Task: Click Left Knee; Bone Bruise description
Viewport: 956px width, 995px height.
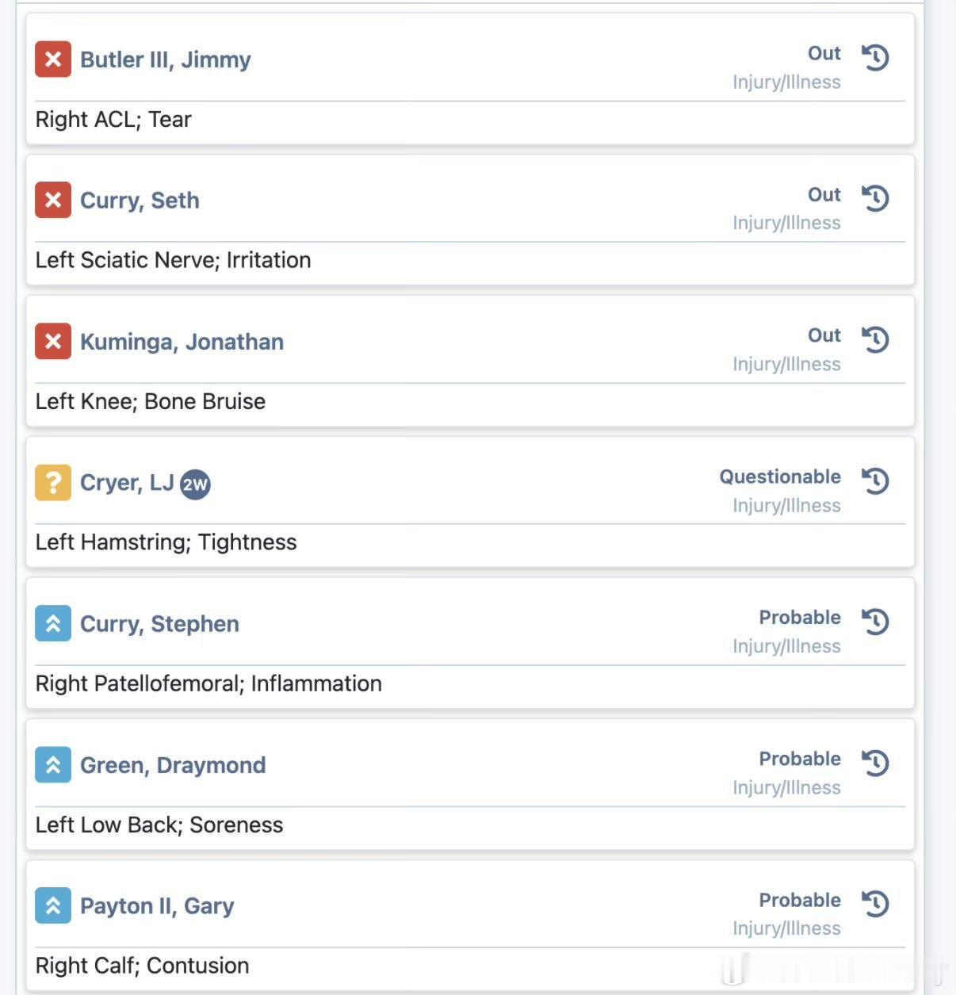Action: click(151, 401)
